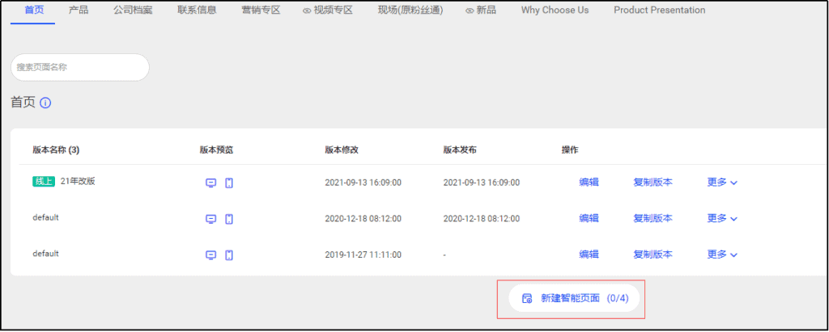Expand 更多 dropdown for 2020-12-18 default row
This screenshot has height=332, width=829.
click(x=722, y=218)
